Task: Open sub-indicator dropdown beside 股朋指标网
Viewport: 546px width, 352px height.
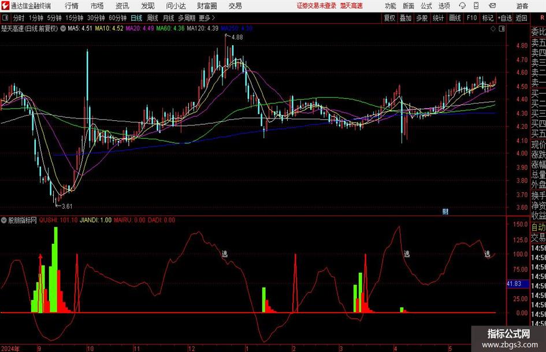Action: 4,220
